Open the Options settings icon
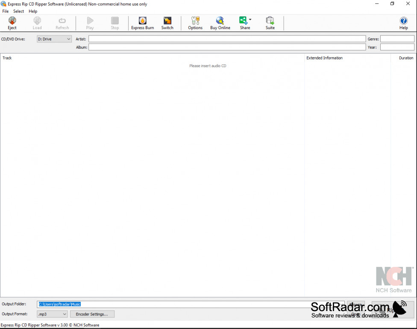 195,23
